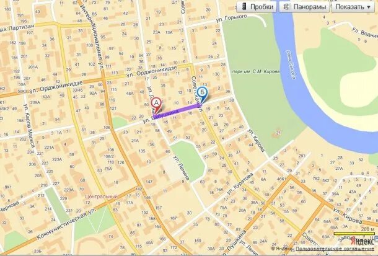378x256 pixels.
Task: Open the Показать dropdown menu
Action: pos(353,7)
